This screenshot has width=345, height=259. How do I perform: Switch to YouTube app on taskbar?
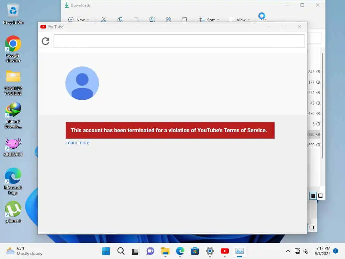pyautogui.click(x=225, y=251)
